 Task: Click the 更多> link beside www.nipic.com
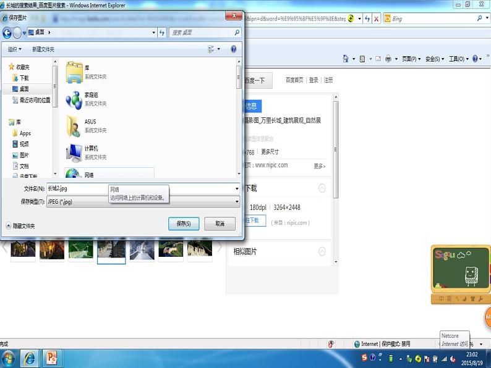click(x=320, y=165)
